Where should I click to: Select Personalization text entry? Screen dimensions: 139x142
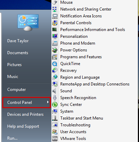[x=74, y=36]
